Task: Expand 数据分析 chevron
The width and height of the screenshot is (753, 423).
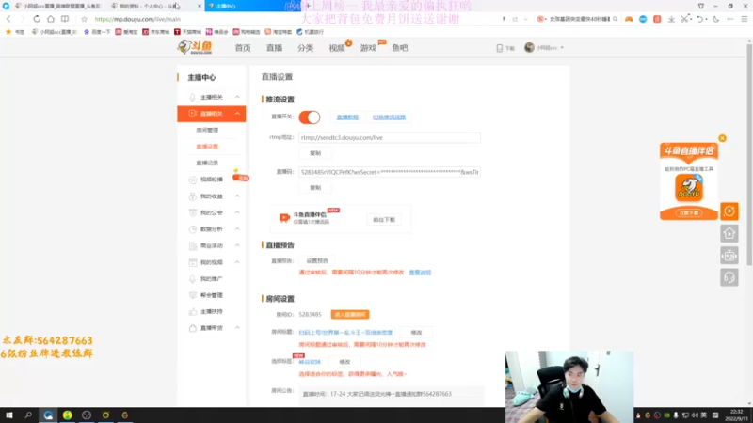Action: click(x=237, y=229)
